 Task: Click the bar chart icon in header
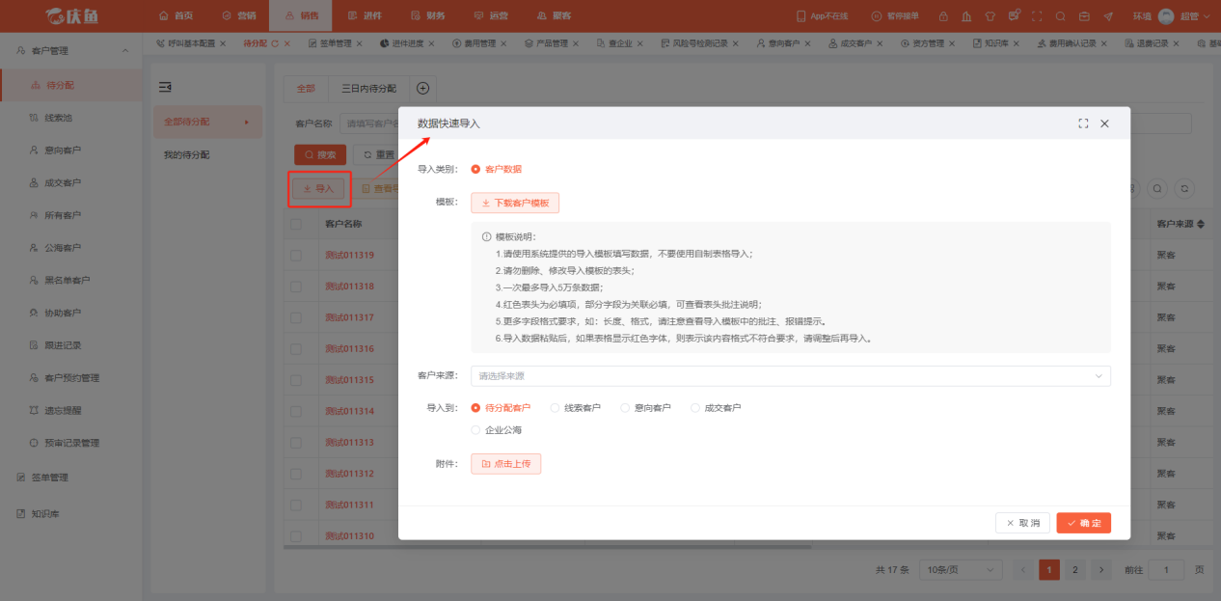966,16
